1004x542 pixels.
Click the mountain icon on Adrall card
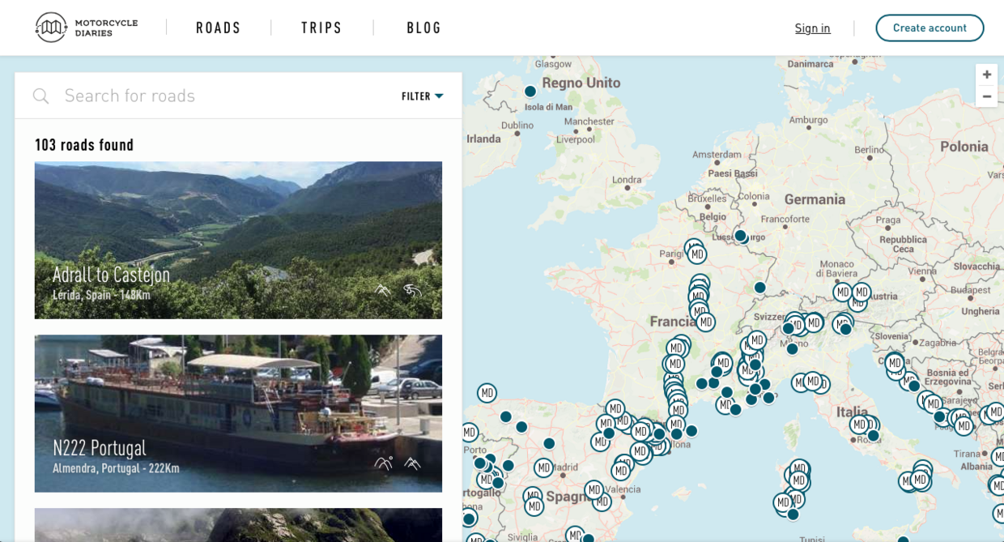point(382,290)
